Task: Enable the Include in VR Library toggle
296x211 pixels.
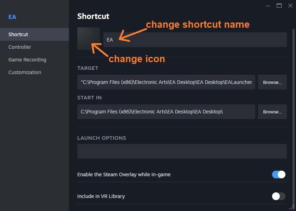Action: (278, 196)
